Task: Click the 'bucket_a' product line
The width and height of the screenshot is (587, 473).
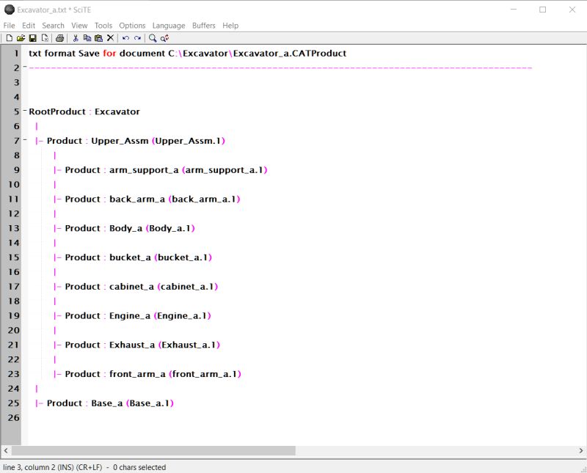Action: click(139, 257)
